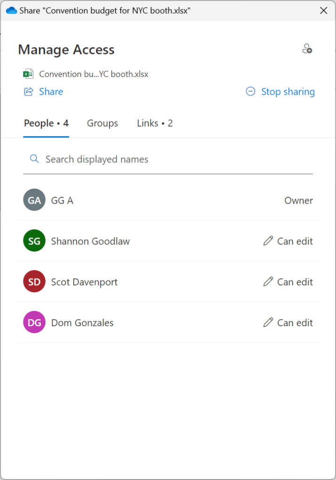The height and width of the screenshot is (480, 336).
Task: Switch to the Groups tab
Action: coord(102,123)
